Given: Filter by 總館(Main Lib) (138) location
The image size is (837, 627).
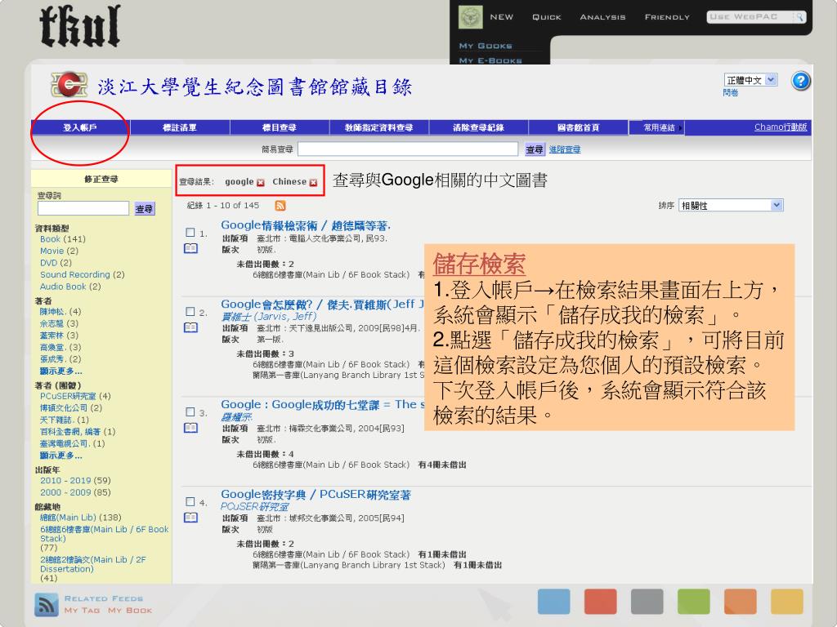Looking at the screenshot, I should coord(81,517).
